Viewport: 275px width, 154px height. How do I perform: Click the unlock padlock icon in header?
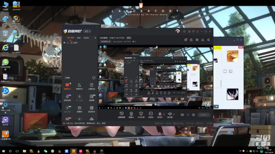pos(191,40)
